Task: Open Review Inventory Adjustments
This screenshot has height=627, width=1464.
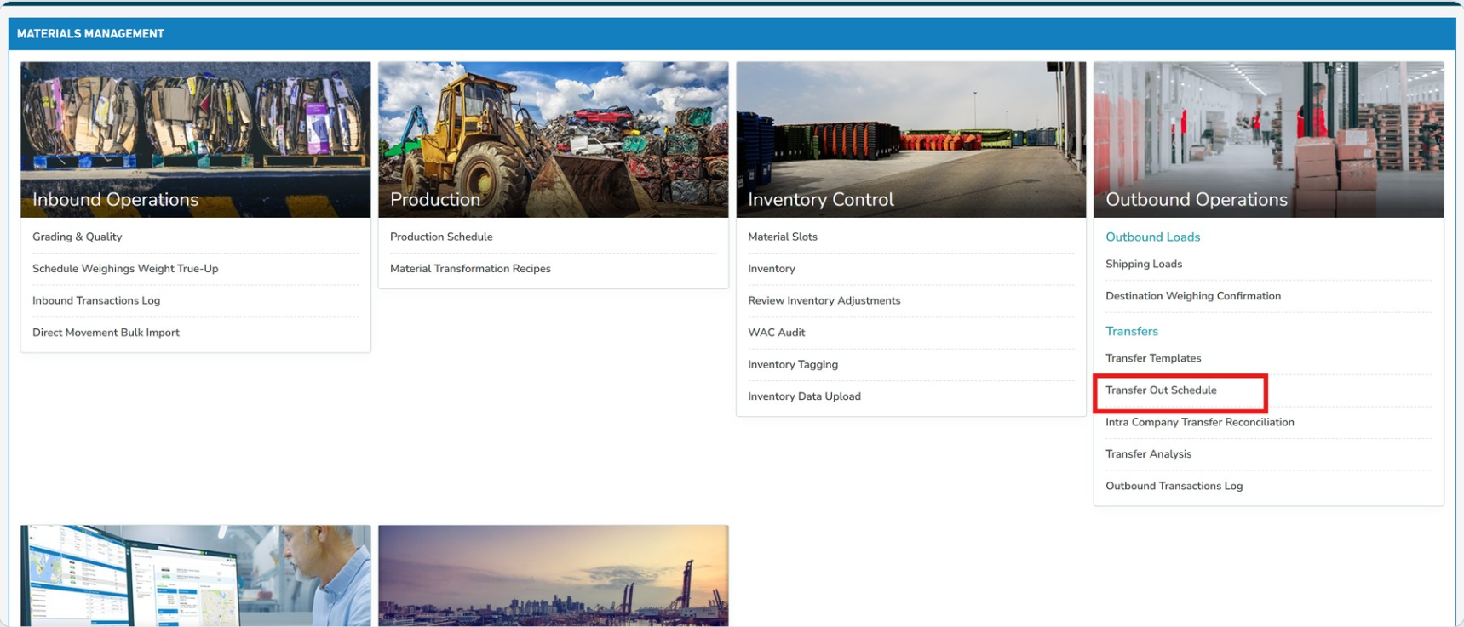Action: (824, 300)
